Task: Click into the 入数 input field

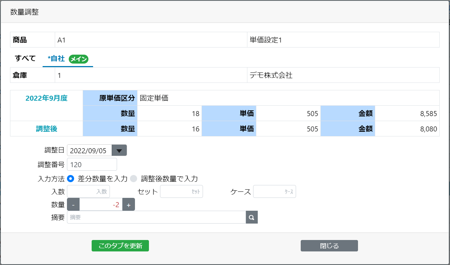Action: [88, 191]
